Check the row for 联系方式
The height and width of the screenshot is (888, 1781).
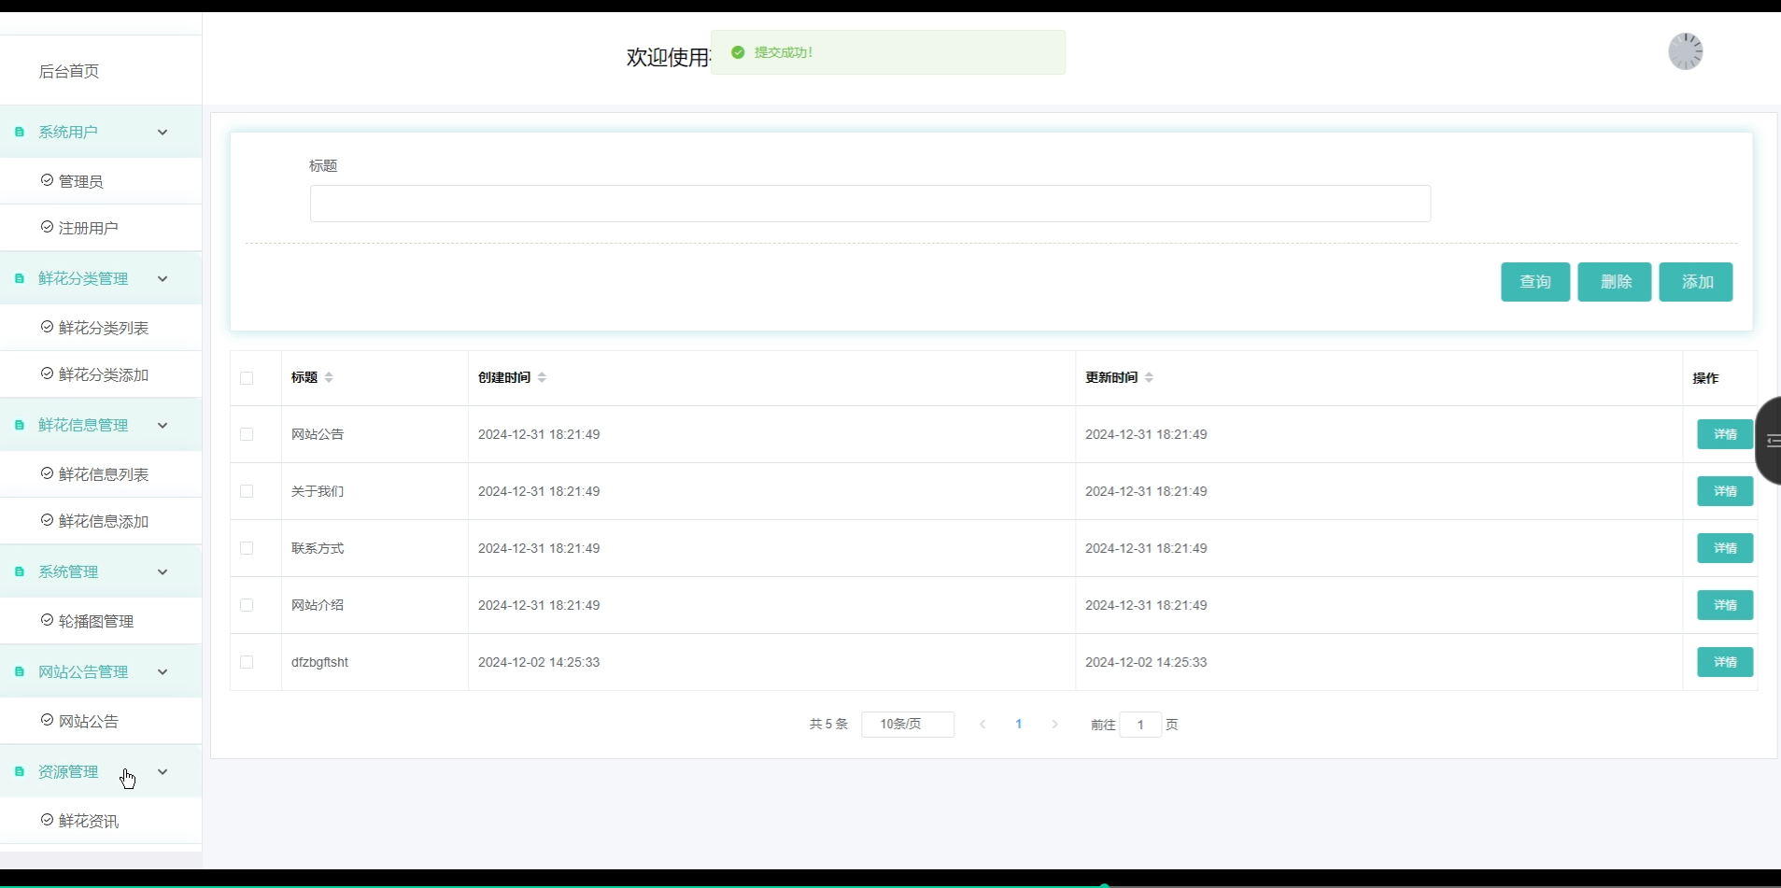(x=247, y=548)
